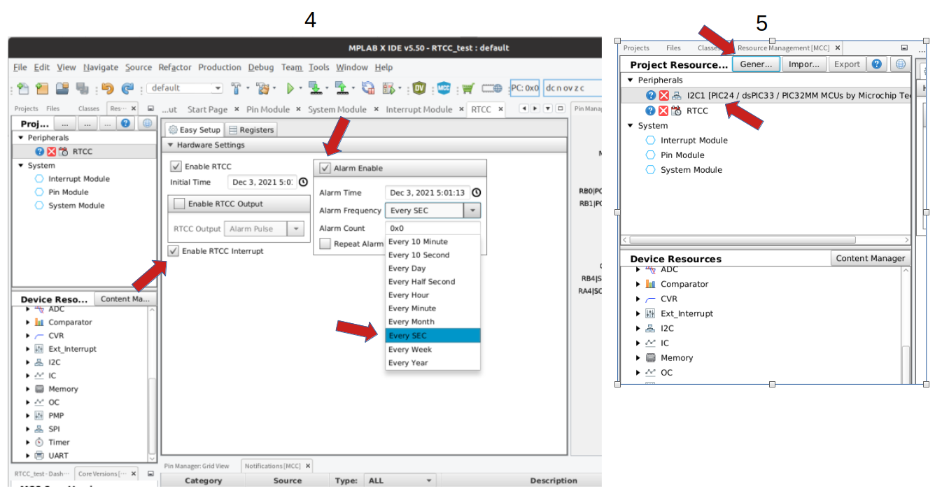Click the Generate button in Project Resources
The image size is (935, 498).
(756, 64)
